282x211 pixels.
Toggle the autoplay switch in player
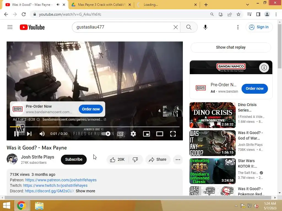pyautogui.click(x=108, y=134)
